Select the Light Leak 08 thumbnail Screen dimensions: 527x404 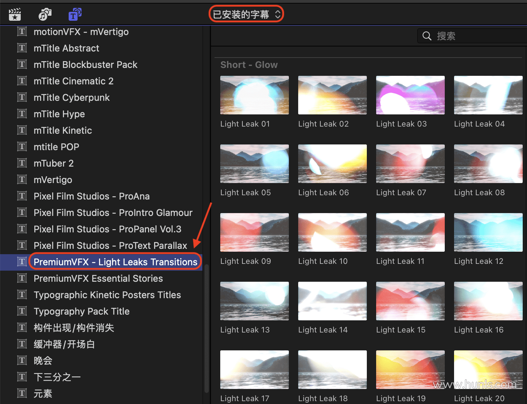click(x=488, y=164)
